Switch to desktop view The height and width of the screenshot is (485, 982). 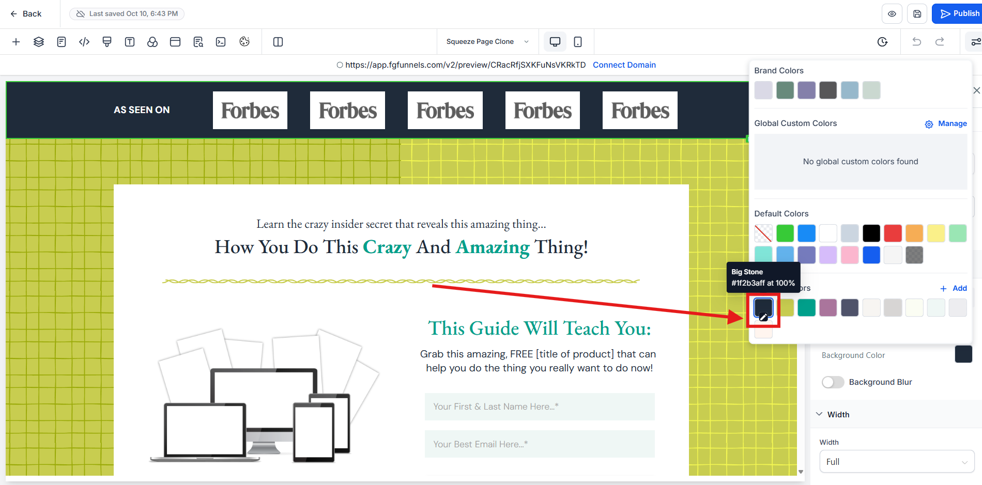tap(555, 42)
